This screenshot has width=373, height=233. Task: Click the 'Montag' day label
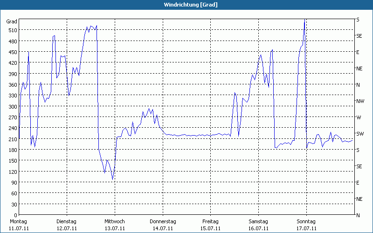click(x=18, y=222)
